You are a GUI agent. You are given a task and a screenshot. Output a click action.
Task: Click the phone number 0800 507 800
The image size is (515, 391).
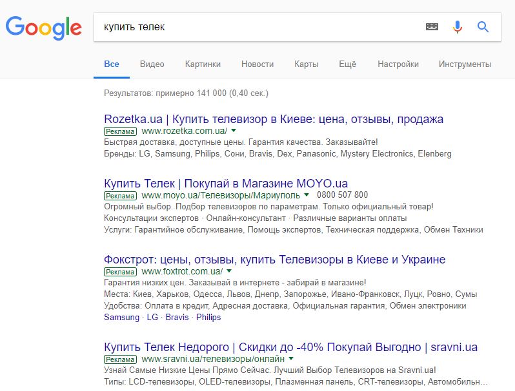(x=342, y=195)
